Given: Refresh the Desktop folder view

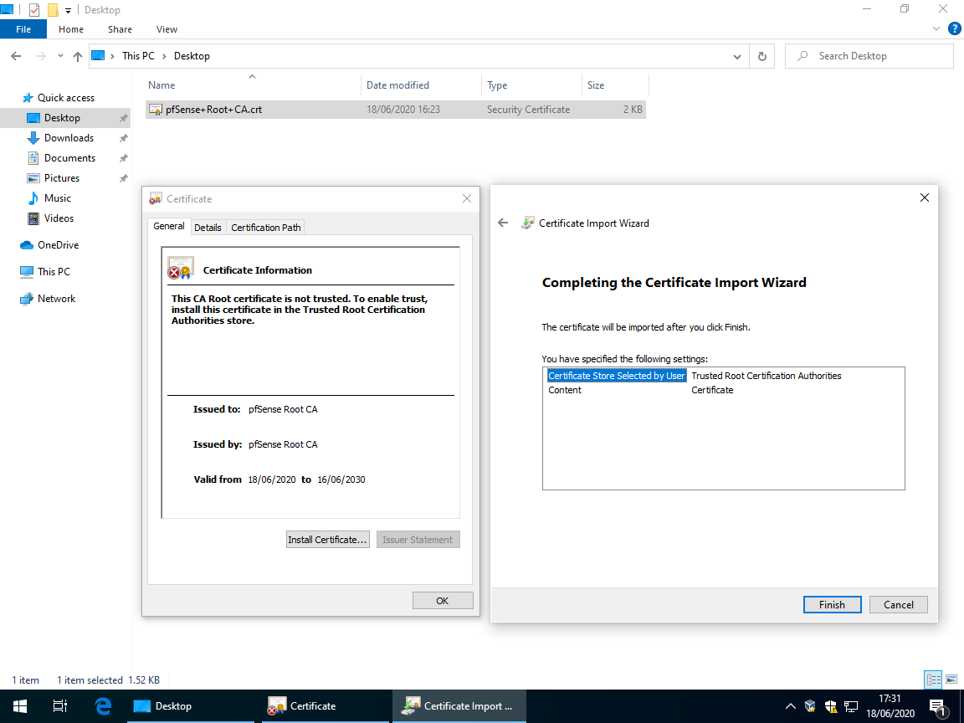Looking at the screenshot, I should point(761,57).
